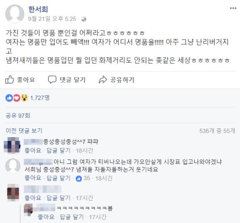Screen dimensions: 240x223
Task: Click 답글 달기 on the 시장표 comment
Action: coord(58,178)
